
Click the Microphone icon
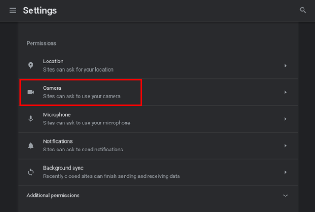pyautogui.click(x=31, y=119)
